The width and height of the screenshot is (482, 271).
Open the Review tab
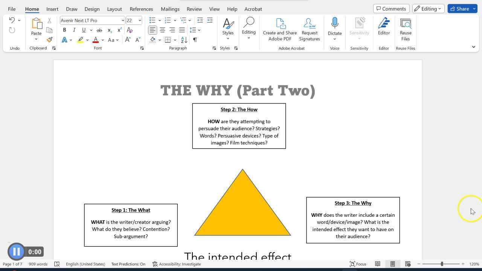coord(194,9)
